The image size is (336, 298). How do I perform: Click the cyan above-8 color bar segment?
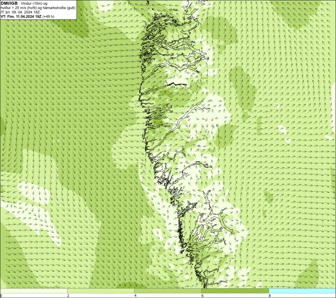tap(302, 291)
